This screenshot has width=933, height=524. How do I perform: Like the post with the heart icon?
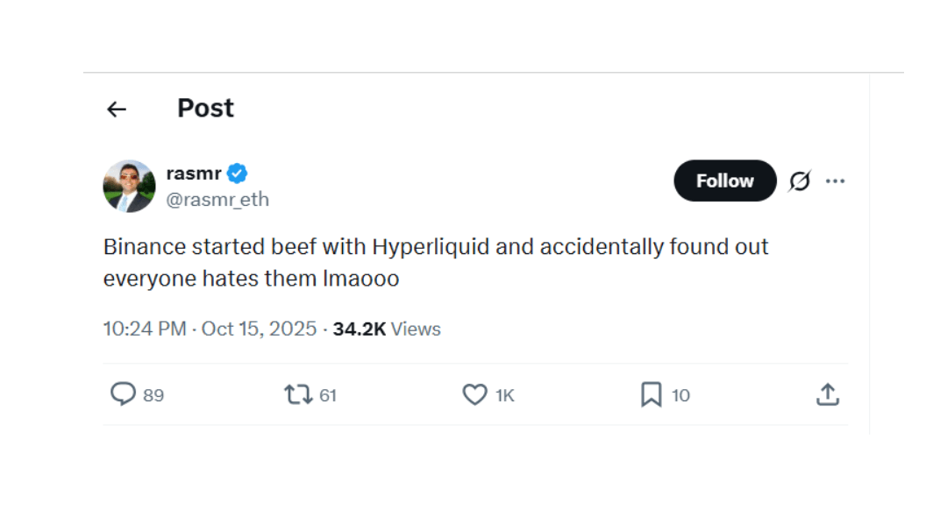(474, 395)
